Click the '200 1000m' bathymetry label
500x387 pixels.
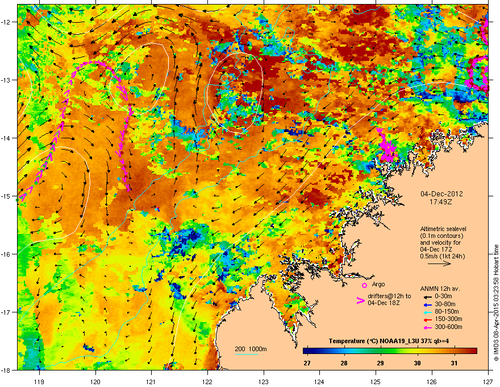pos(251,349)
